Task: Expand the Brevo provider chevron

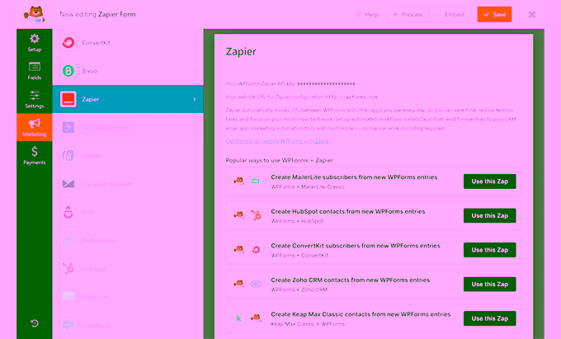Action: point(195,71)
